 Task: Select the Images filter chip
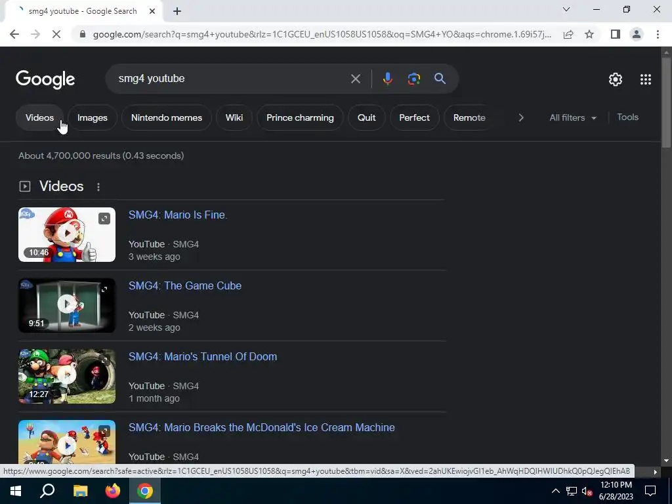(92, 117)
